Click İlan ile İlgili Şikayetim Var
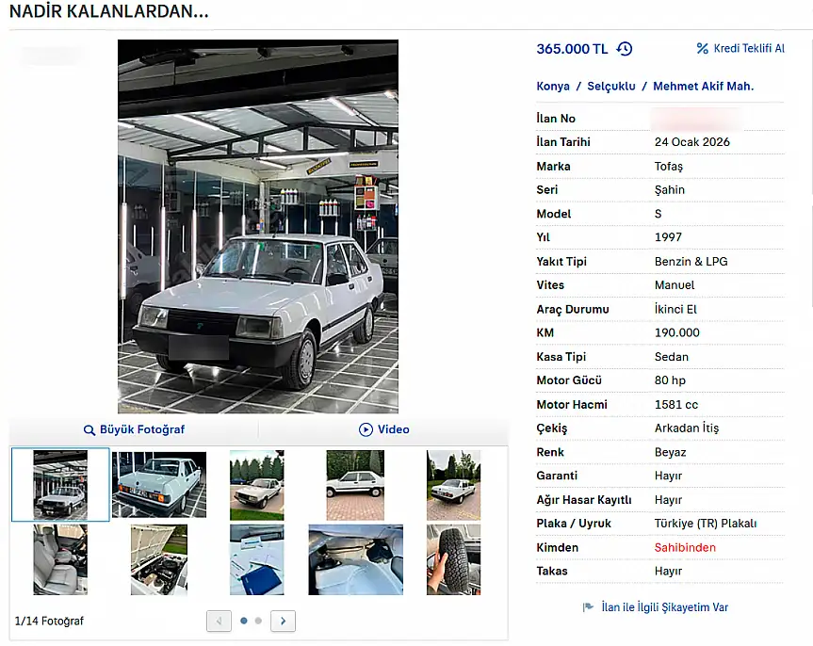 pyautogui.click(x=664, y=607)
